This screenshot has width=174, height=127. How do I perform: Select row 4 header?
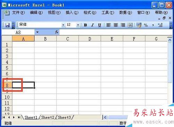click(7, 62)
